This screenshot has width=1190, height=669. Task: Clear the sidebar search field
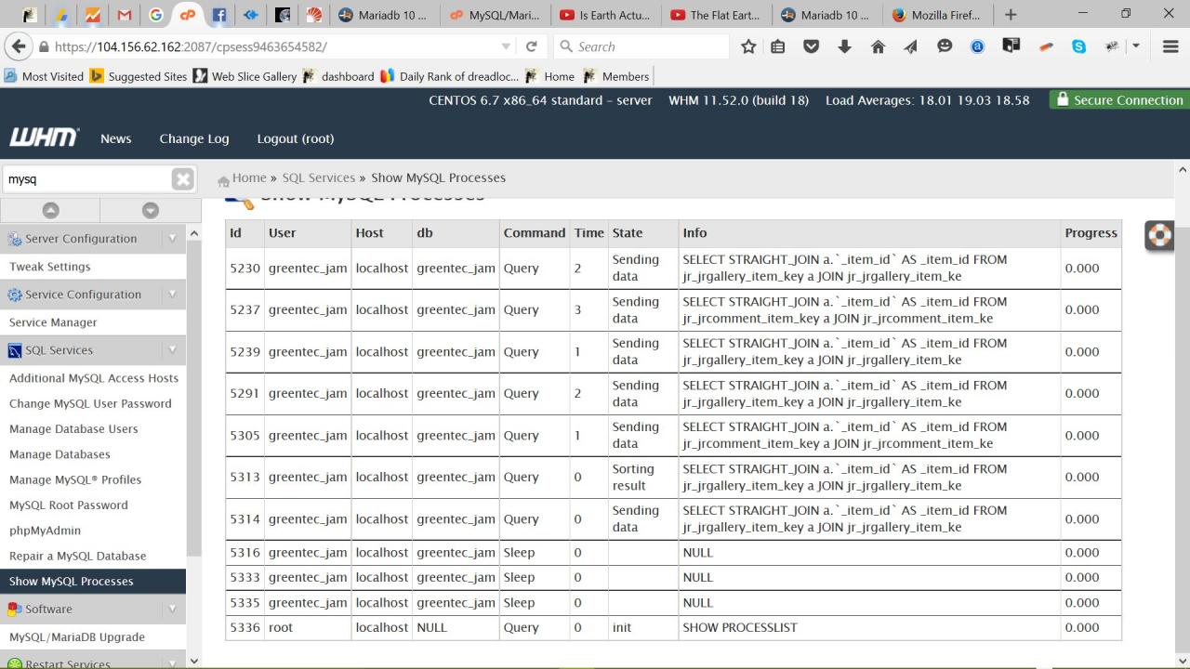pyautogui.click(x=183, y=179)
